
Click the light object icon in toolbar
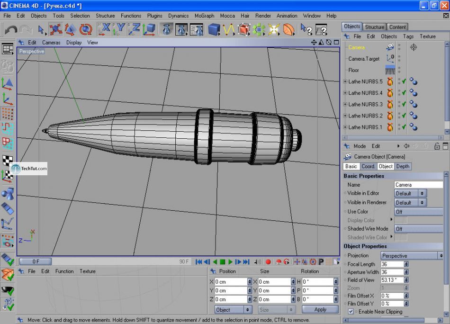[x=273, y=29]
